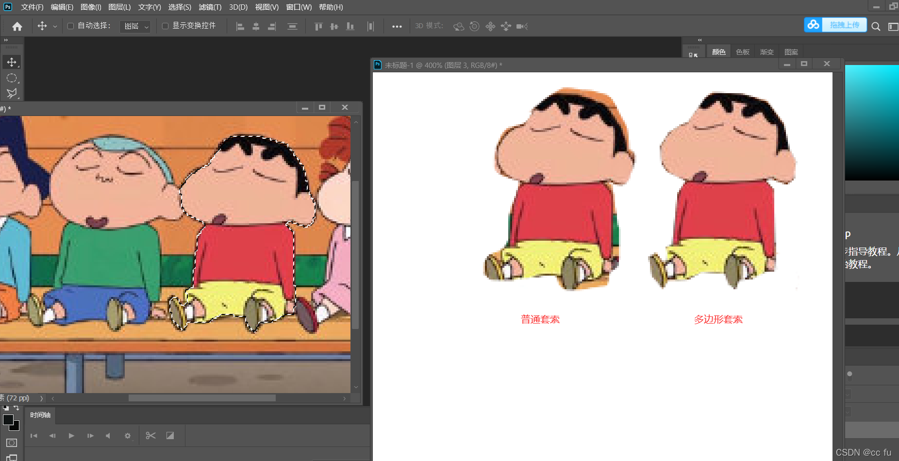Open the 窗口(W) menu
The width and height of the screenshot is (899, 461).
click(299, 7)
